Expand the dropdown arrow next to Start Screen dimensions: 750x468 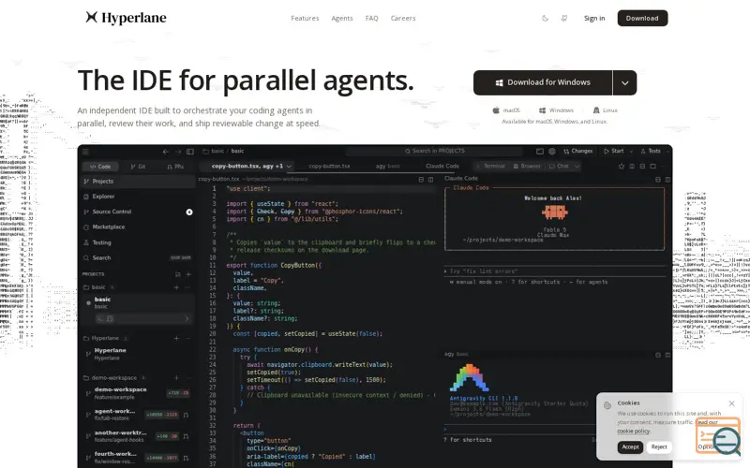click(631, 152)
